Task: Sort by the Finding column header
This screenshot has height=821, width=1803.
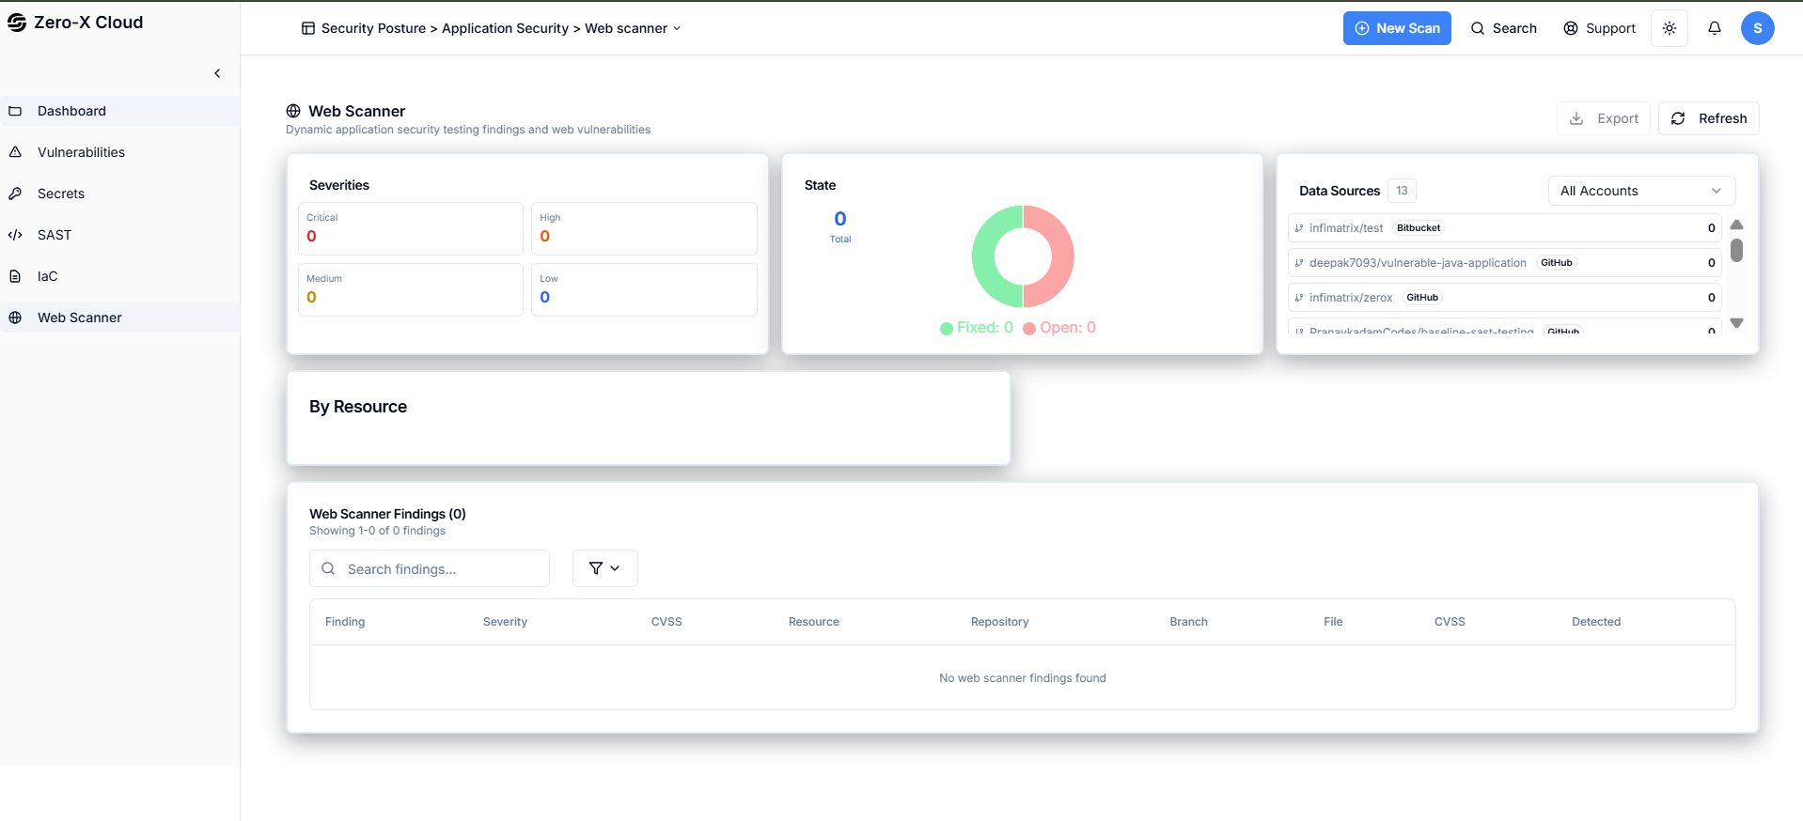Action: click(345, 622)
